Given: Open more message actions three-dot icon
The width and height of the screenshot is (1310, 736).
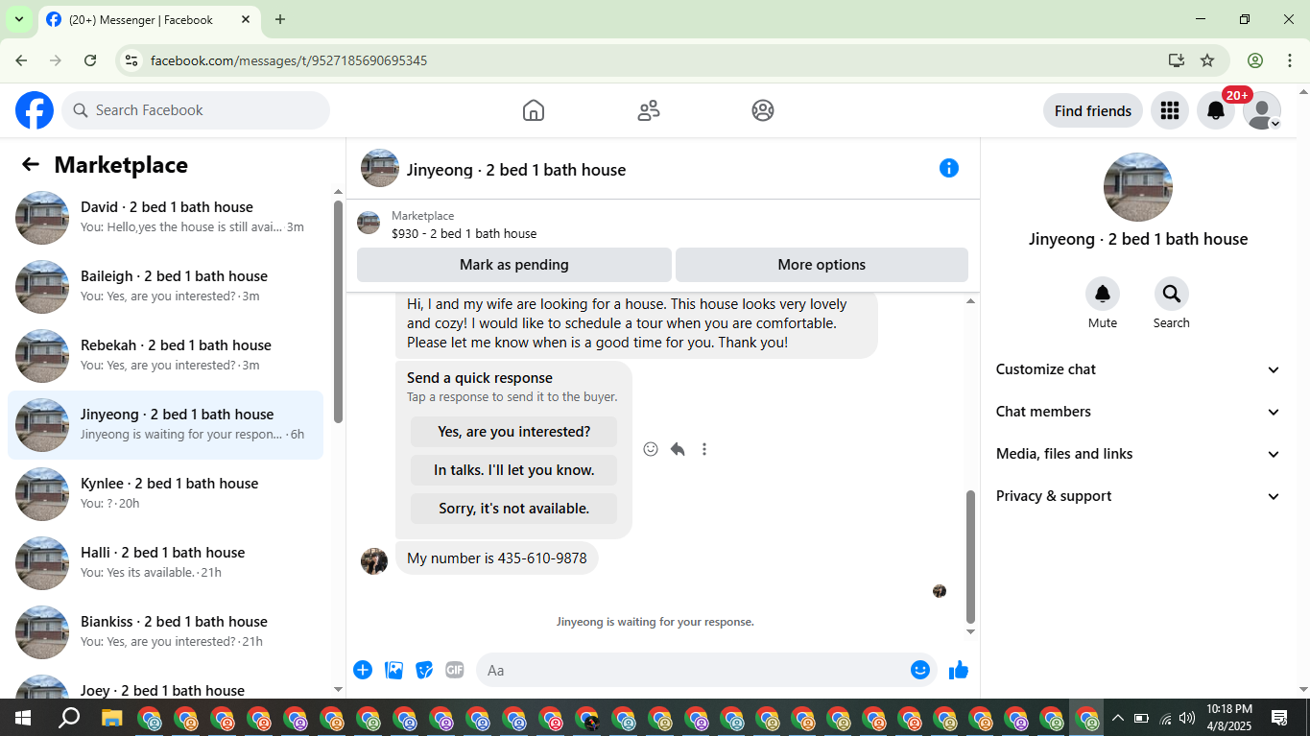Looking at the screenshot, I should [x=704, y=449].
